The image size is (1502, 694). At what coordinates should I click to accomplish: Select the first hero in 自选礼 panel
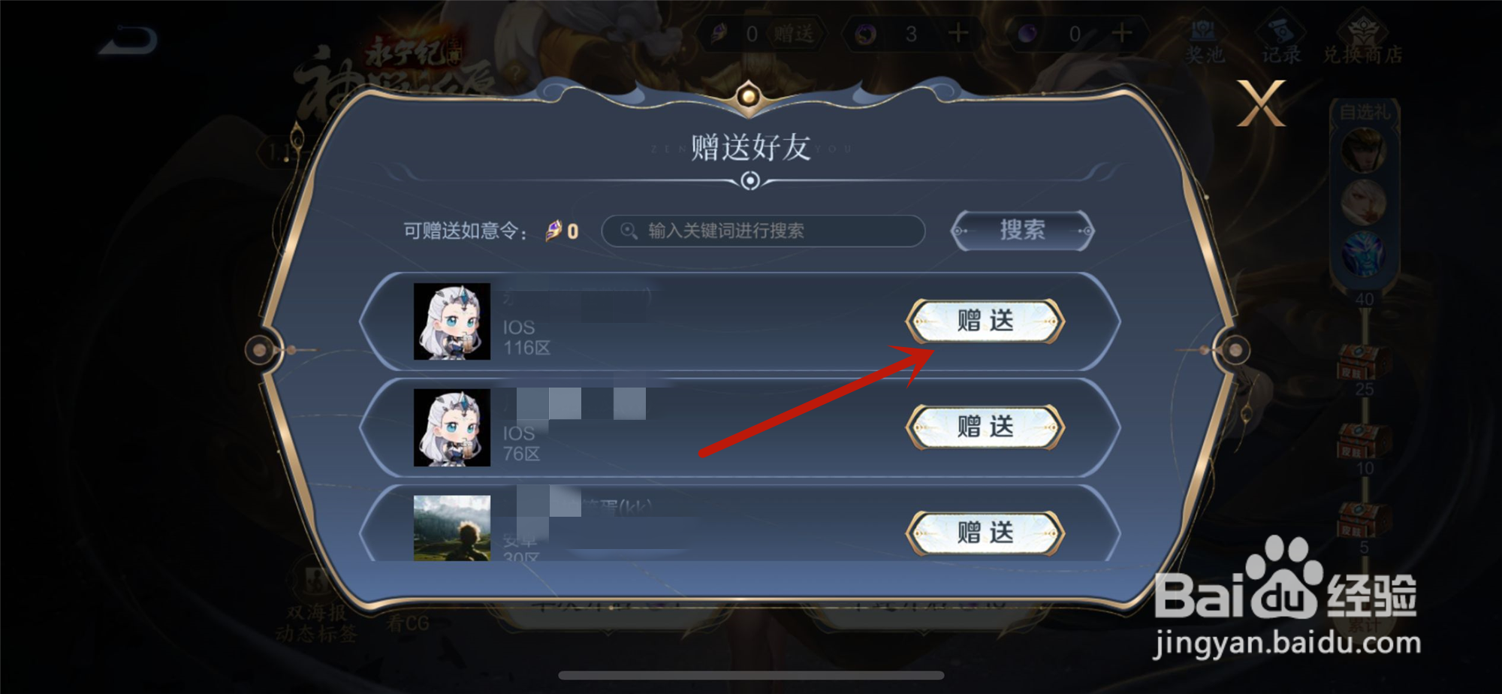[x=1364, y=149]
